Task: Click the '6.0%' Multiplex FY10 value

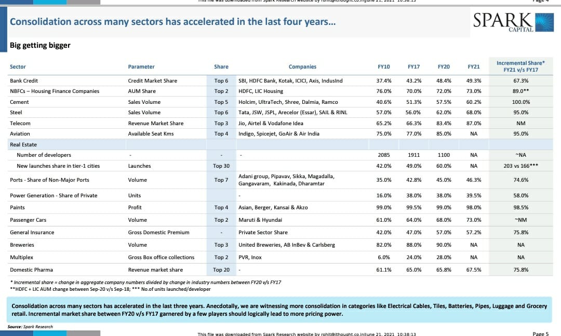Action: pyautogui.click(x=383, y=257)
